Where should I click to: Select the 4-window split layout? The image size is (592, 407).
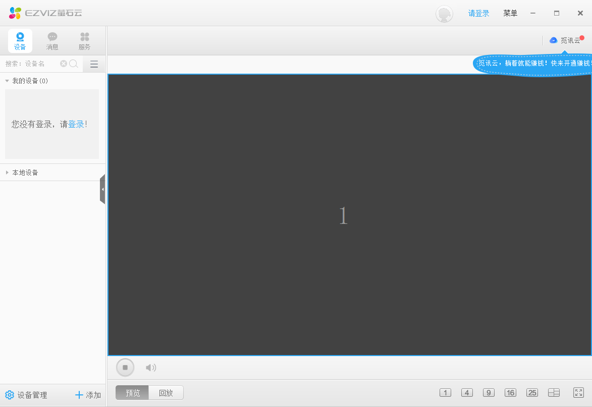(x=467, y=393)
